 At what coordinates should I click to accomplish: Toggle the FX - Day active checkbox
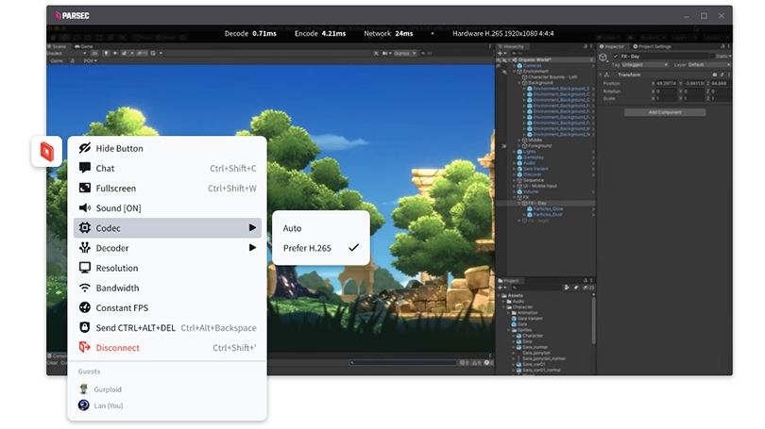coord(615,57)
